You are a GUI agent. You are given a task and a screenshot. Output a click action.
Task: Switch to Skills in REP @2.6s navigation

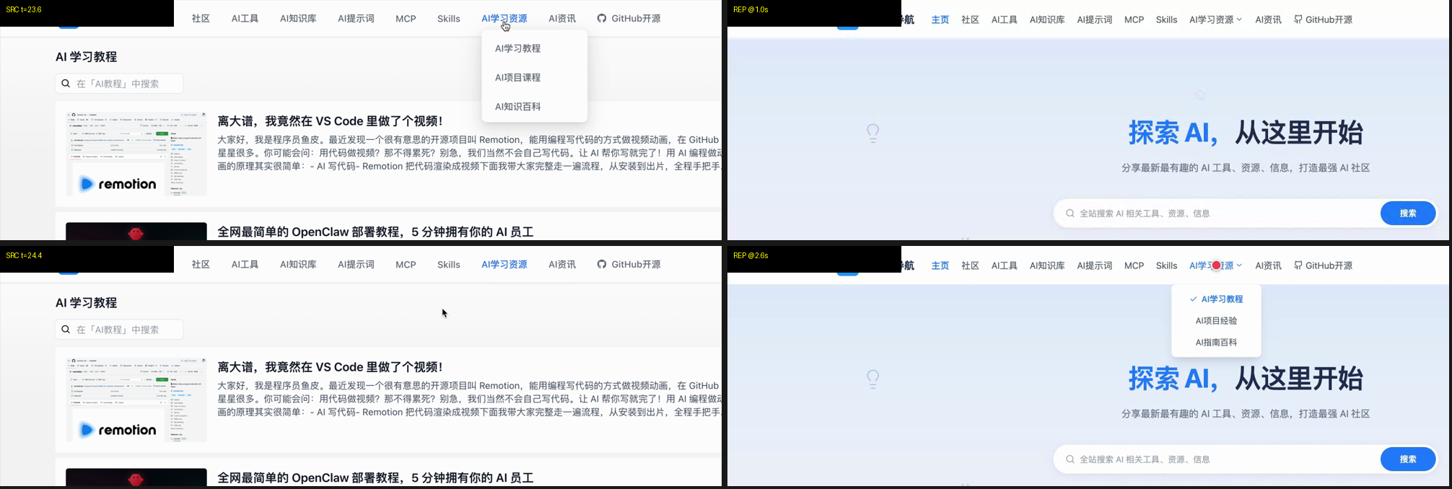click(1167, 266)
